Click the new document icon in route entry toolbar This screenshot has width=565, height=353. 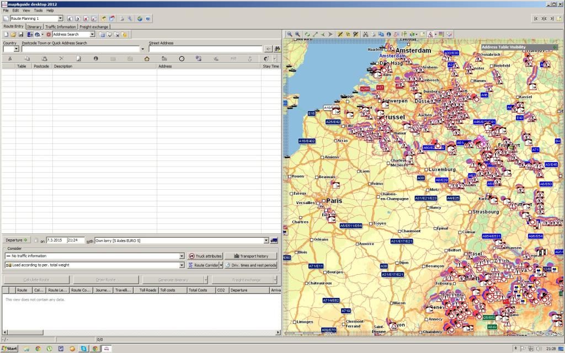6,35
